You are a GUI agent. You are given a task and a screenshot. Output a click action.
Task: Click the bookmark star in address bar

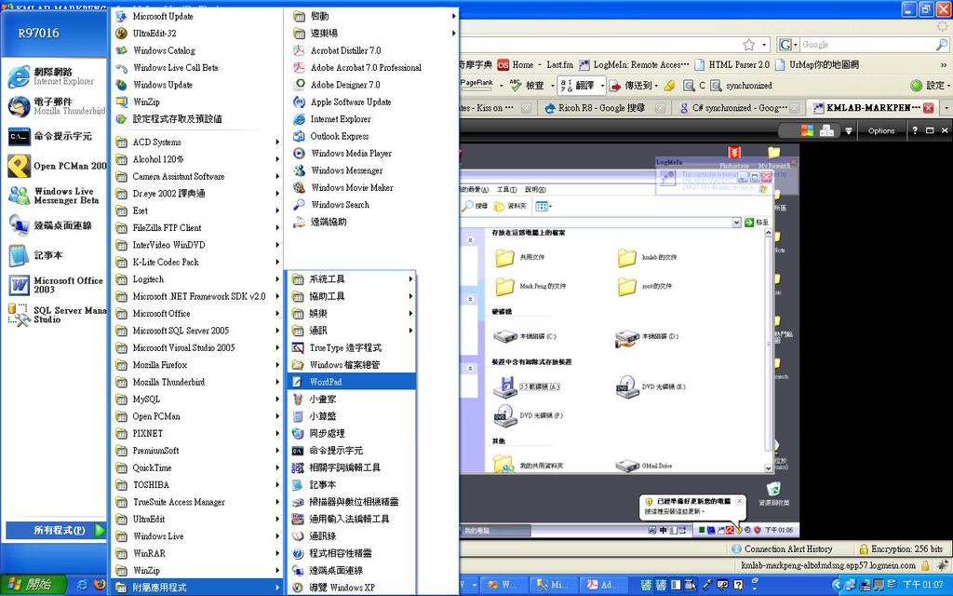tap(749, 45)
